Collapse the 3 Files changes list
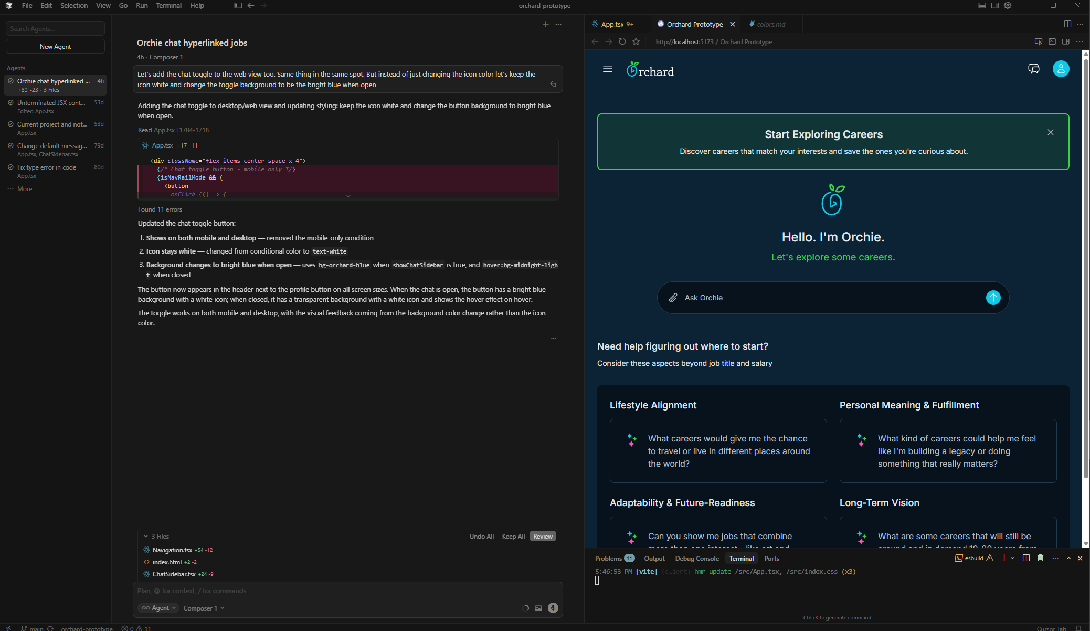 click(x=146, y=537)
